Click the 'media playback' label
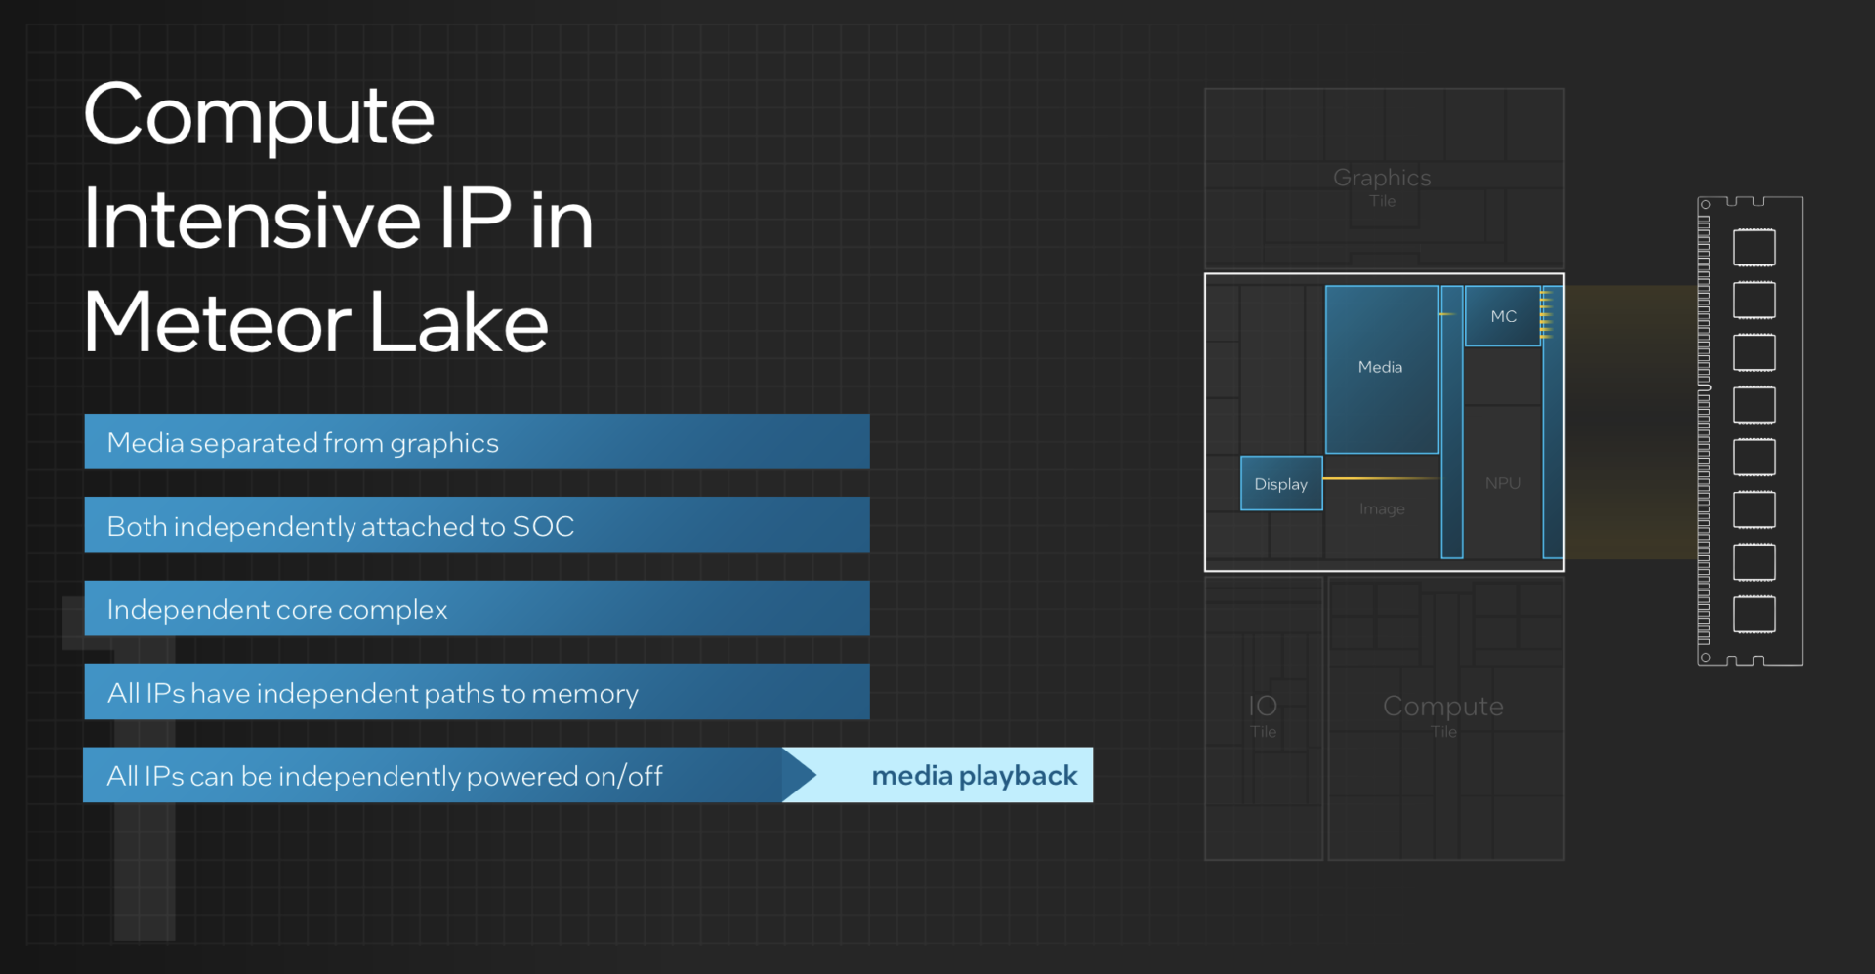 pyautogui.click(x=974, y=776)
